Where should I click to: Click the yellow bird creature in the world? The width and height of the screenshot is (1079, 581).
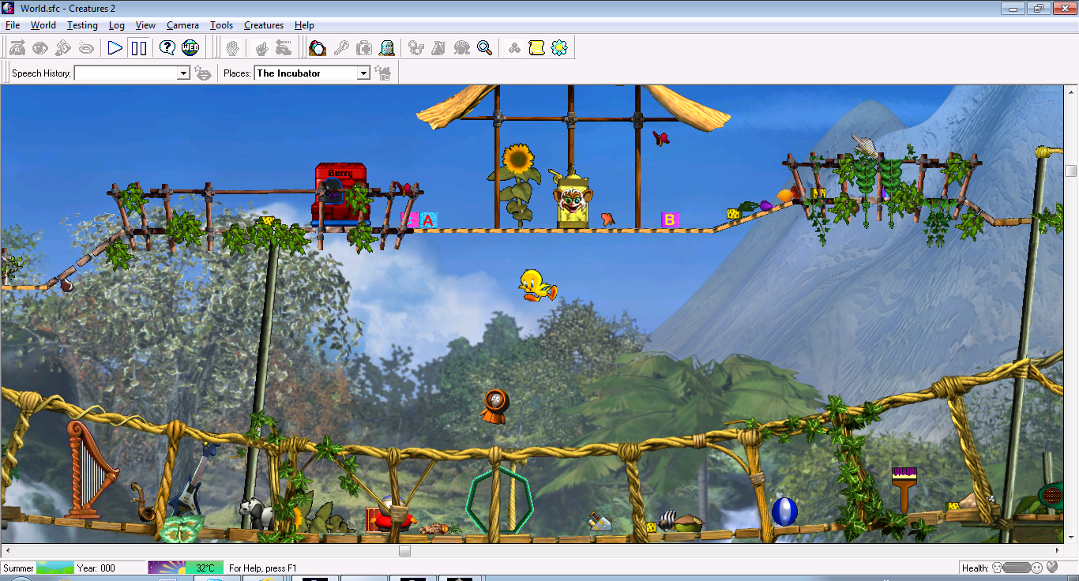click(537, 285)
